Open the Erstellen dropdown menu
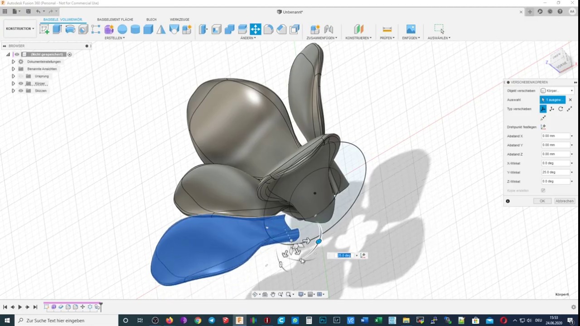Screen dimensions: 580x326 click(115, 38)
